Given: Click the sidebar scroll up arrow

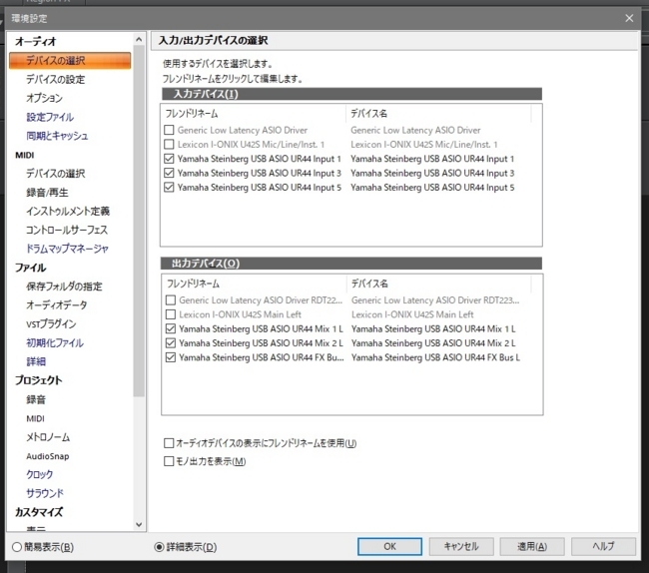Looking at the screenshot, I should (x=139, y=39).
